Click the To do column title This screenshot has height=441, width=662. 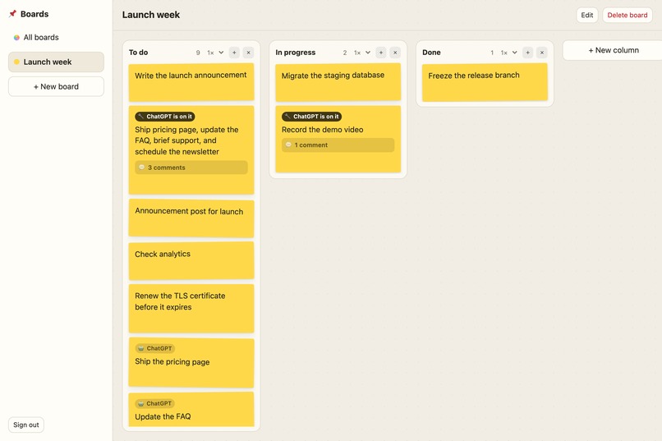[139, 53]
